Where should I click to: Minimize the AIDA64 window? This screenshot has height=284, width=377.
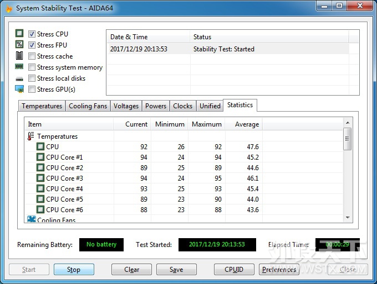point(324,6)
